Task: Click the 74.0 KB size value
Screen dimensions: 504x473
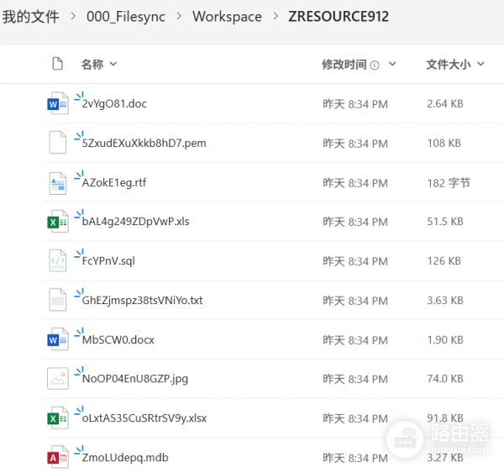Action: (445, 379)
